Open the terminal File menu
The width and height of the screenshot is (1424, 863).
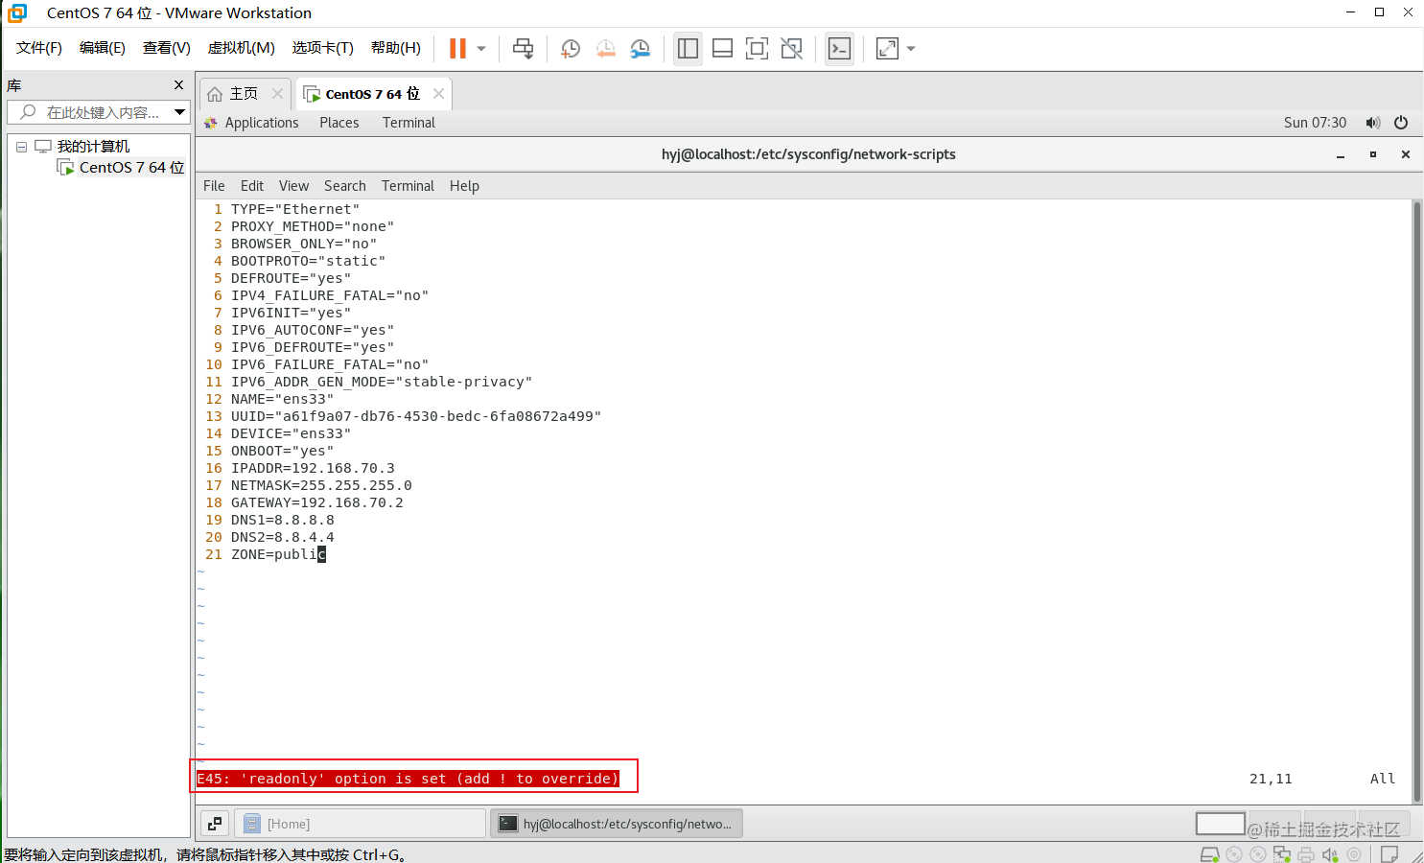click(x=214, y=186)
